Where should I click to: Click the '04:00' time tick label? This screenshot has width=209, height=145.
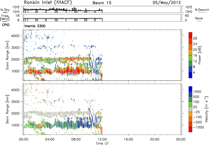pyautogui.click(x=50, y=140)
